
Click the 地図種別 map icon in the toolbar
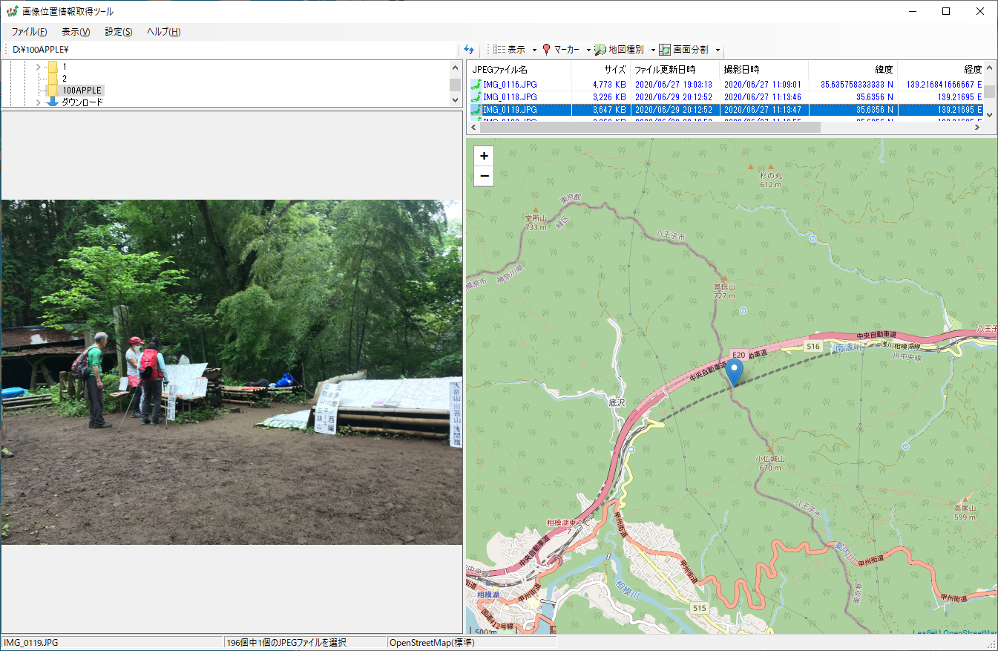coord(600,50)
